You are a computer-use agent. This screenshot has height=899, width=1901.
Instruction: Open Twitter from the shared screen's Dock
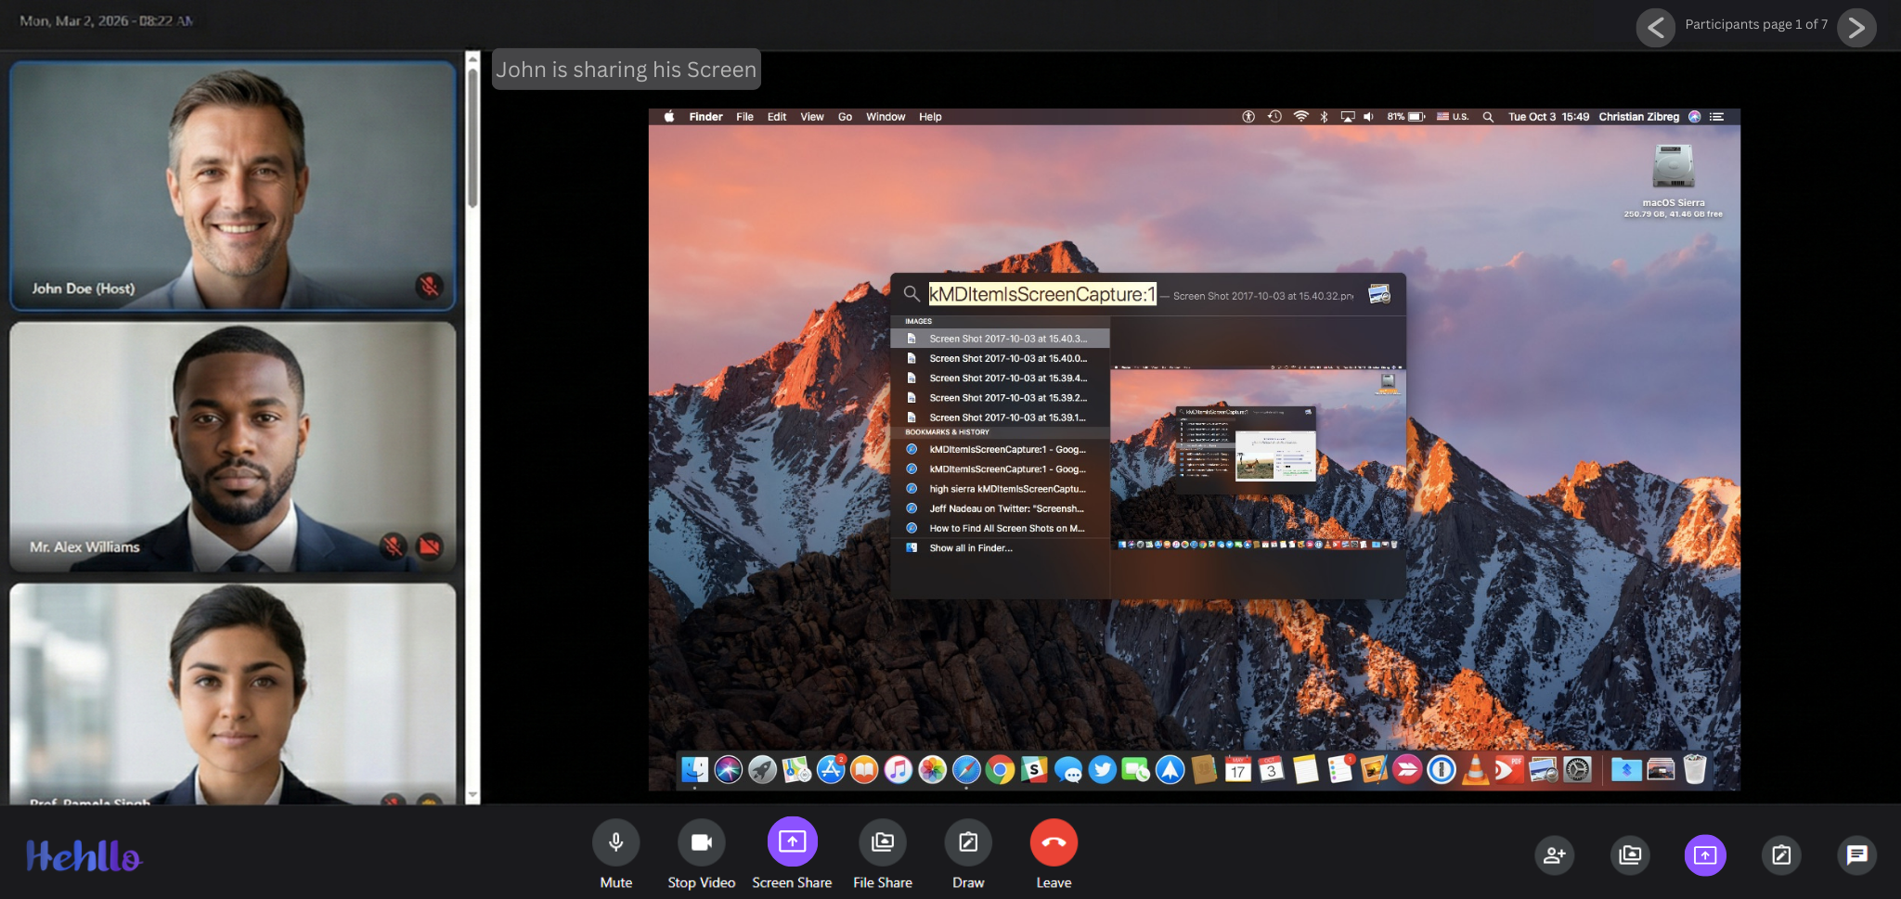[x=1102, y=770]
